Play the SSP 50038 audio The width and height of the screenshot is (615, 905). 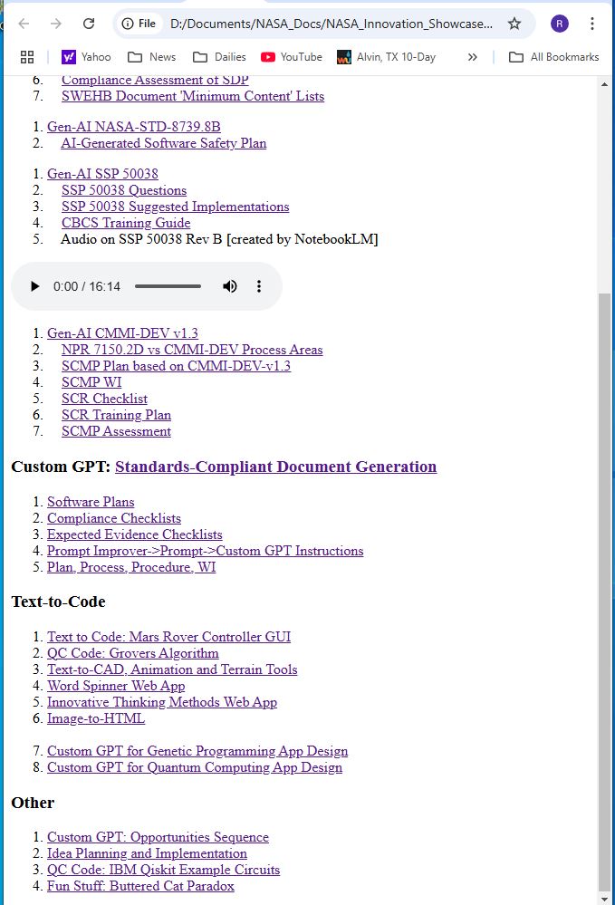[x=35, y=286]
